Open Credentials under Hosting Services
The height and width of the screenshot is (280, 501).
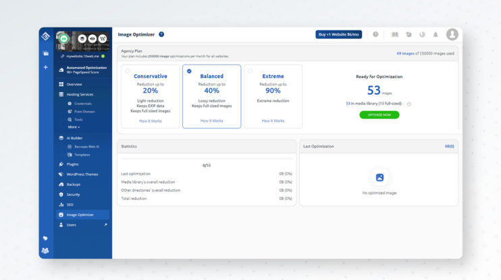click(x=83, y=104)
